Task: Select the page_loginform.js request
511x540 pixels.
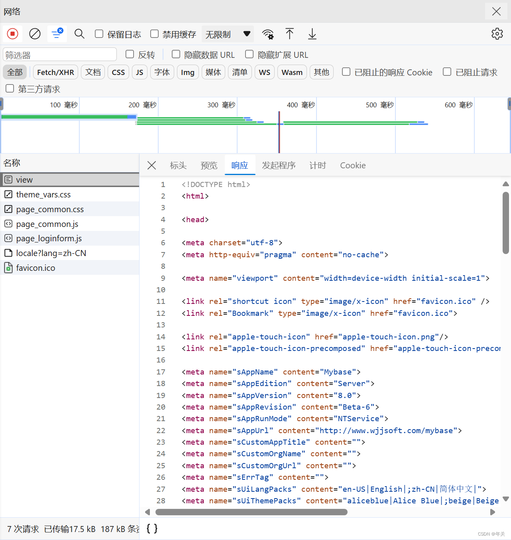Action: click(70, 238)
